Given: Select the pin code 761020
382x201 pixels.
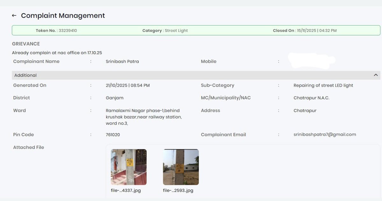Looking at the screenshot, I should point(113,135).
